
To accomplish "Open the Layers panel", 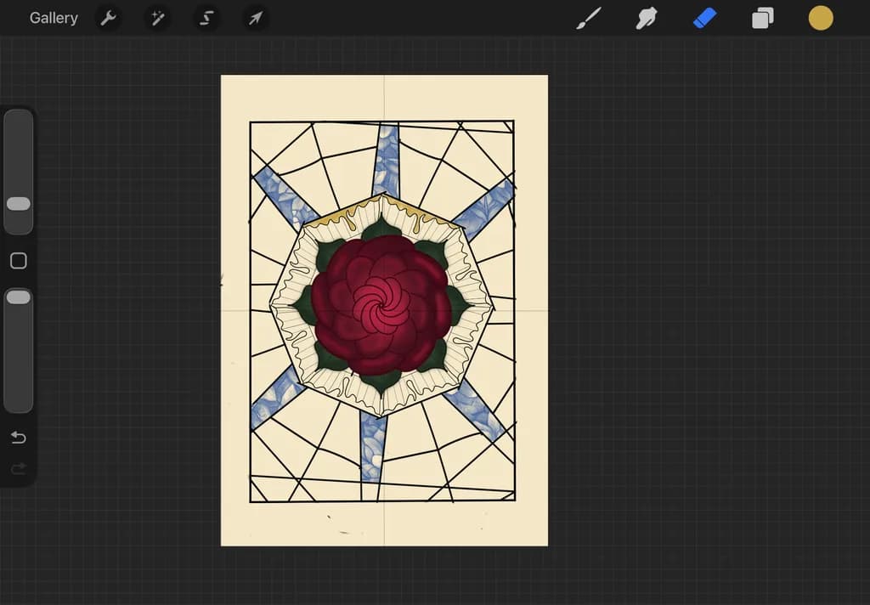I will point(763,19).
